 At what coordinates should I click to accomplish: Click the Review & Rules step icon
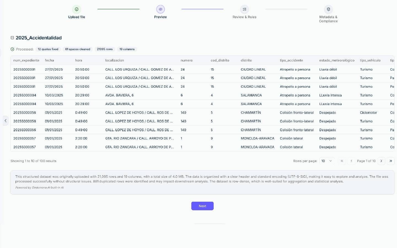click(244, 9)
